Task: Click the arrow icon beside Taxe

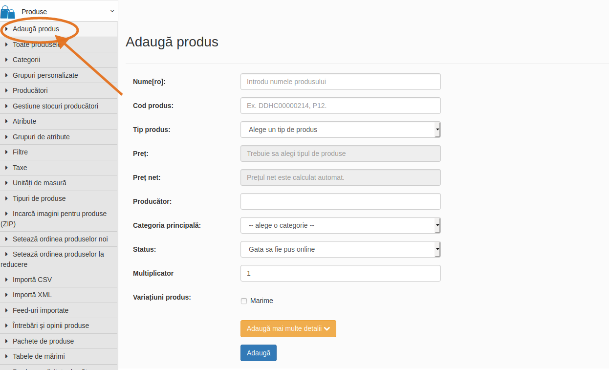Action: (6, 168)
